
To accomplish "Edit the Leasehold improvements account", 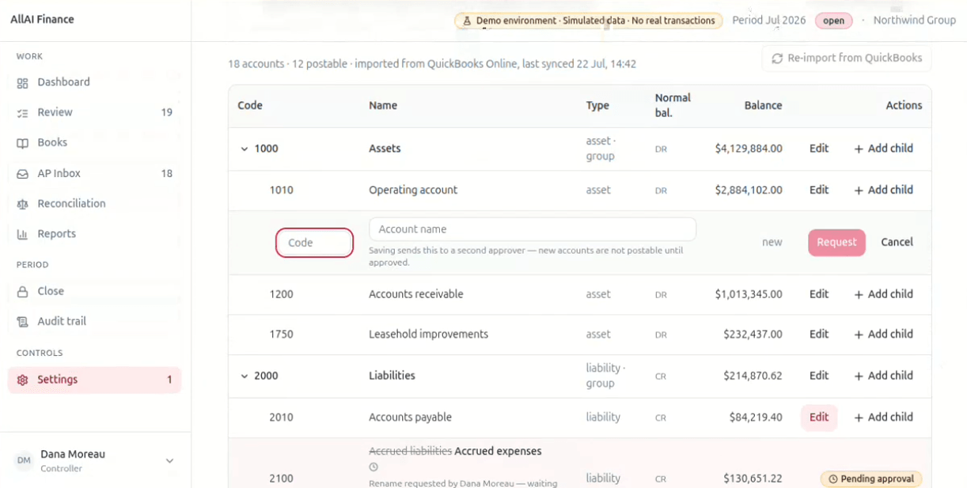I will pos(819,335).
